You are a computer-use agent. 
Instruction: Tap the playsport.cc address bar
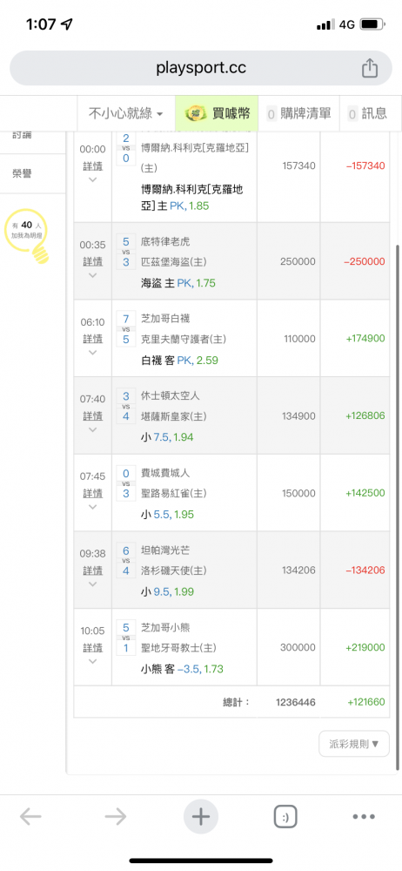(x=201, y=68)
